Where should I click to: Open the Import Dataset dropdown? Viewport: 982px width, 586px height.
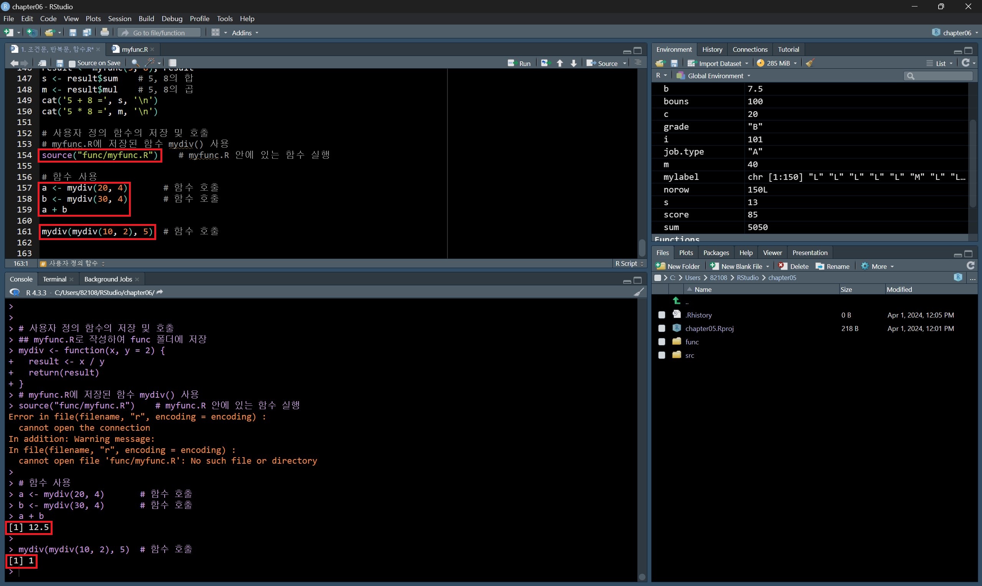(718, 63)
